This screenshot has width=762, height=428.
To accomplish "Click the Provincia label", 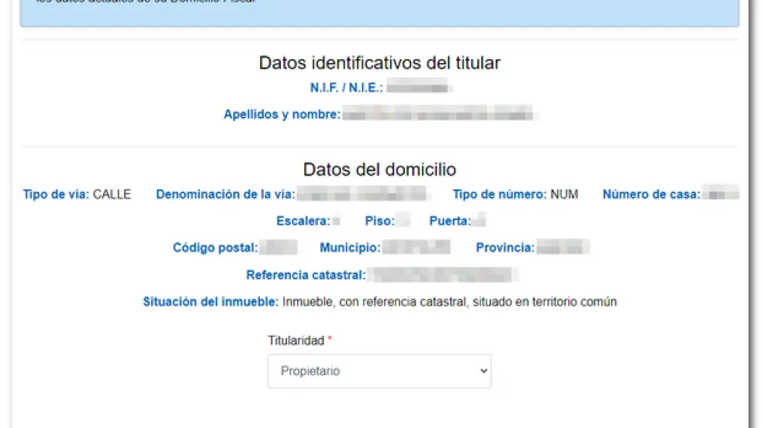I will pyautogui.click(x=505, y=248).
